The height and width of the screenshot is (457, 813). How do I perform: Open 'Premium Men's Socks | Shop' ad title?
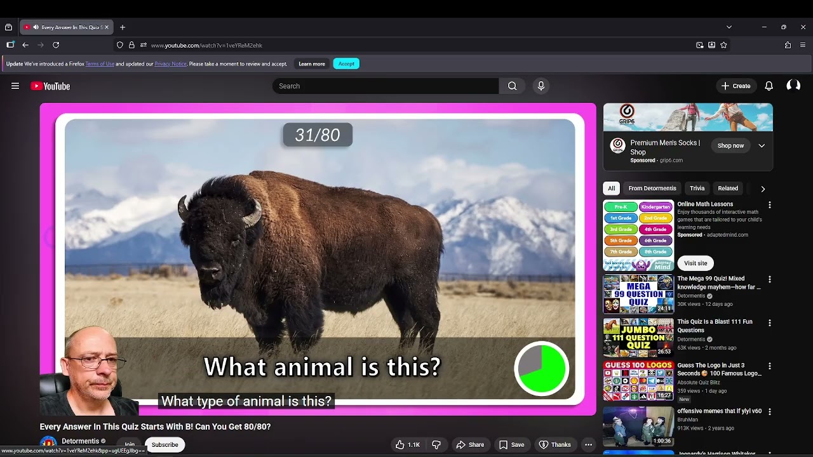665,147
